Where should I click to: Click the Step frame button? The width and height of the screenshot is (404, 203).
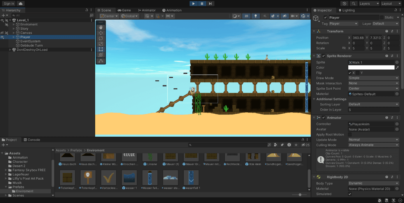click(x=210, y=4)
